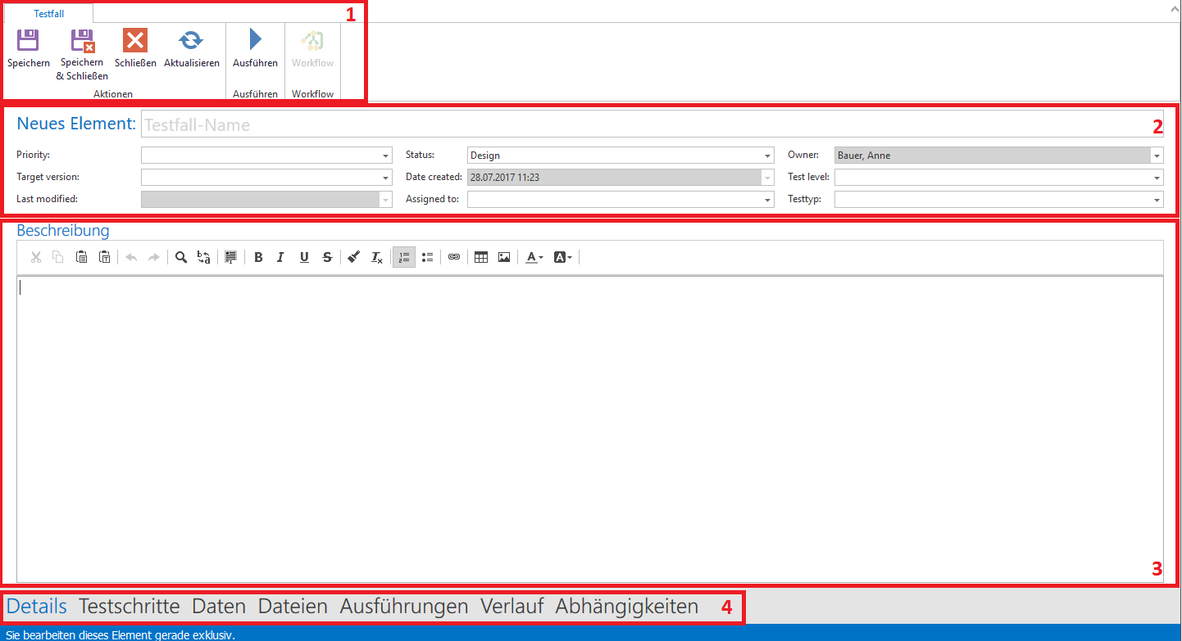The height and width of the screenshot is (641, 1182).
Task: Insert a table in description editor
Action: click(481, 257)
